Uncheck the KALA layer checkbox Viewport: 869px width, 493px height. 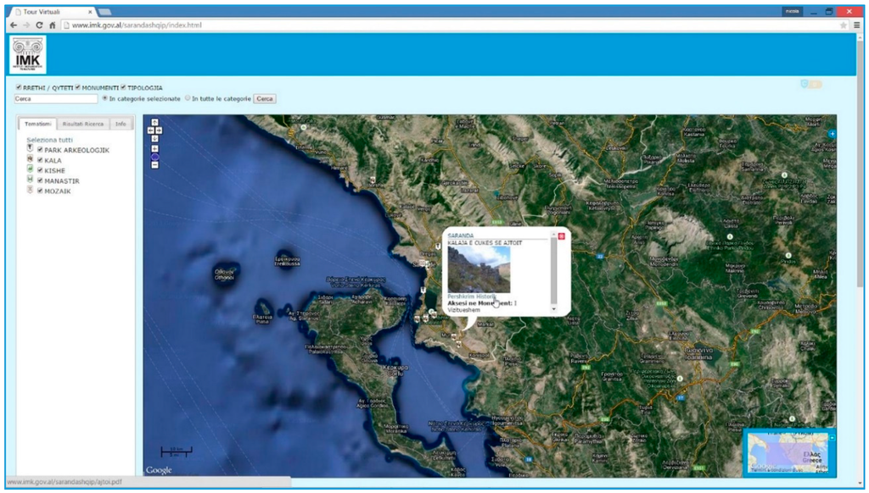pos(40,160)
